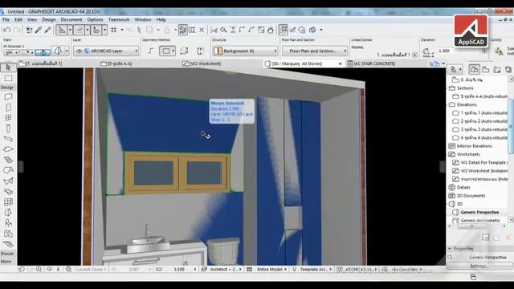Open the Guide Lines options arrow
This screenshot has width=514, height=289.
(70, 30)
